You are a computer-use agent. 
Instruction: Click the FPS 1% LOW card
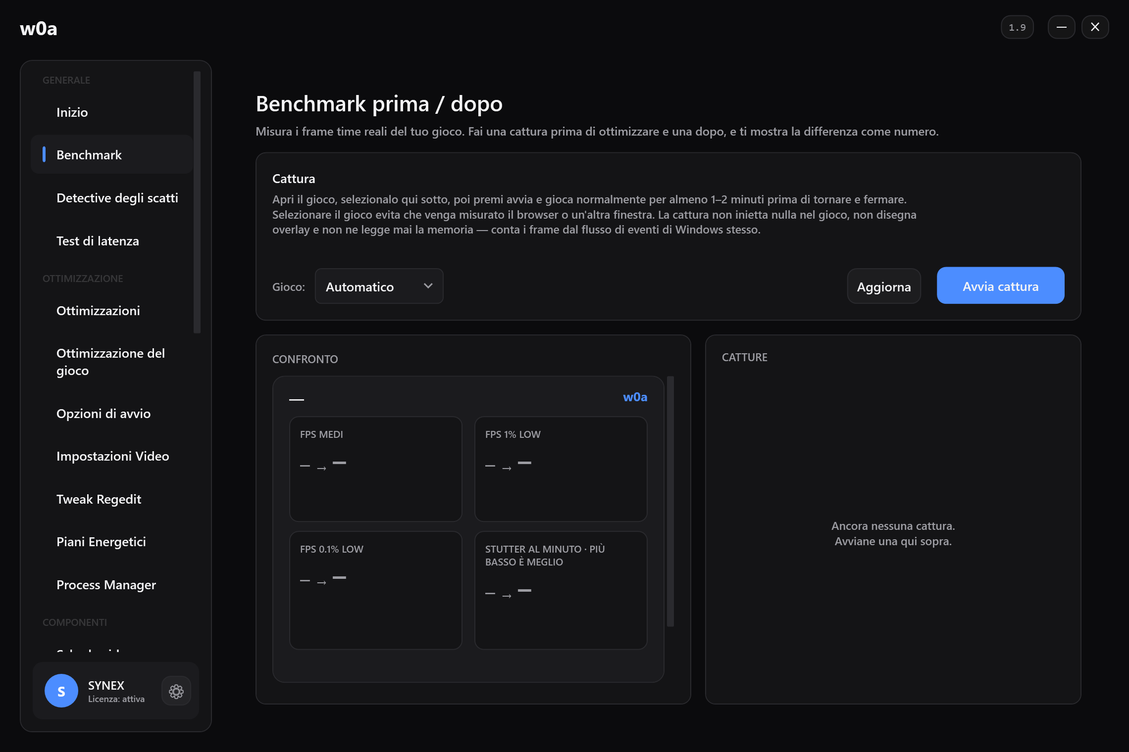click(561, 469)
